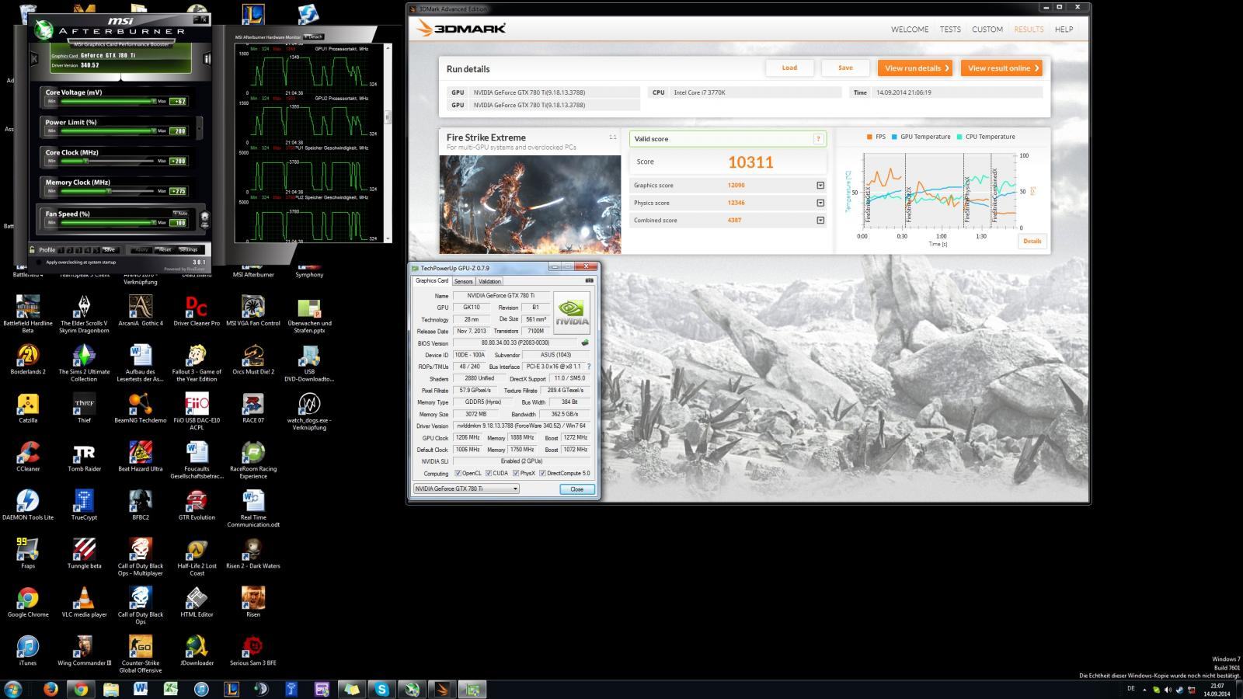
Task: Go to the 3DMark WELCOME section
Action: coord(910,30)
